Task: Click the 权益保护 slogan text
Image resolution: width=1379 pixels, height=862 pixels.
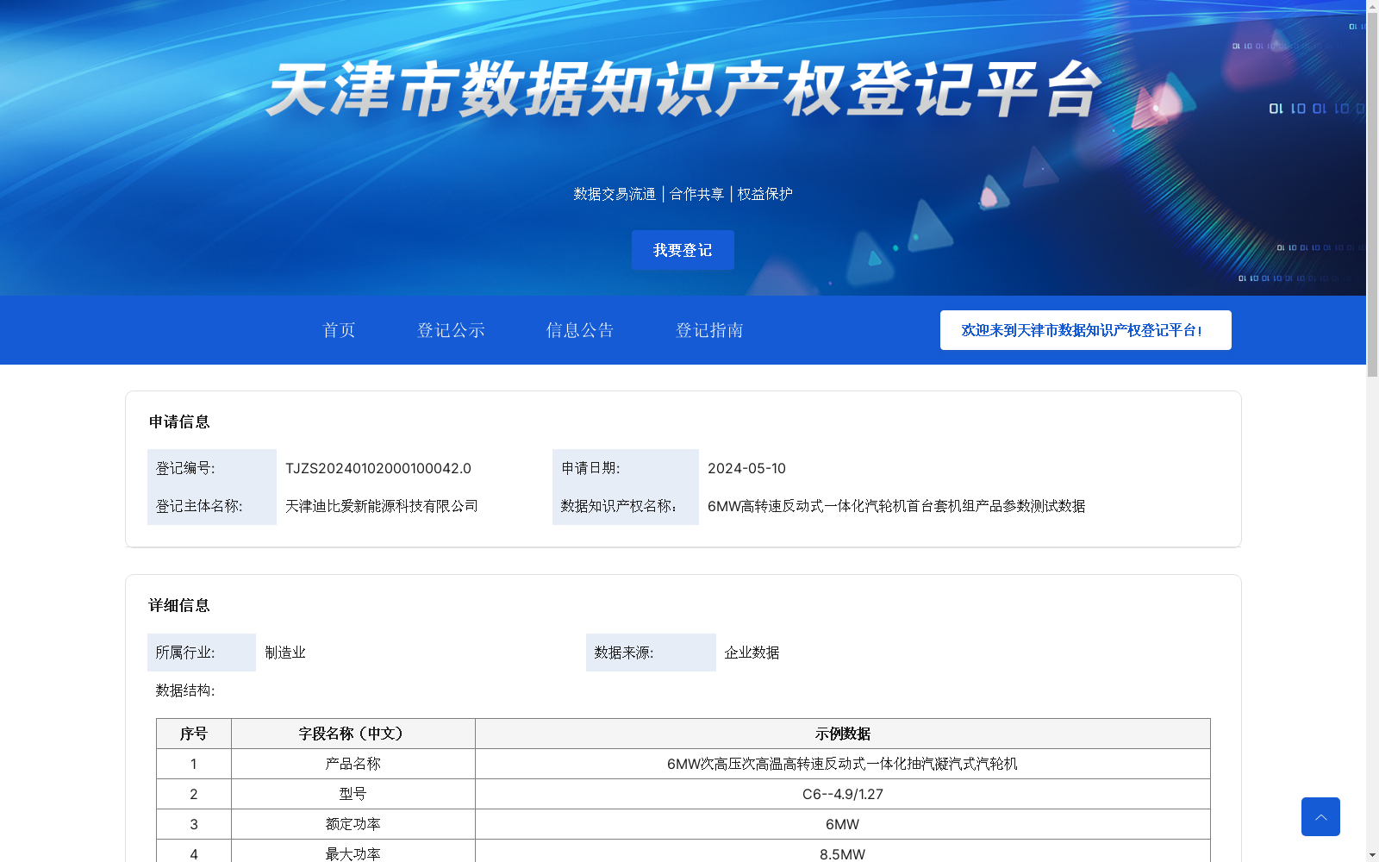Action: (765, 194)
